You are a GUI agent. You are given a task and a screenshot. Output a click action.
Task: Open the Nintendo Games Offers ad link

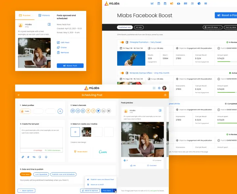coord(149,73)
